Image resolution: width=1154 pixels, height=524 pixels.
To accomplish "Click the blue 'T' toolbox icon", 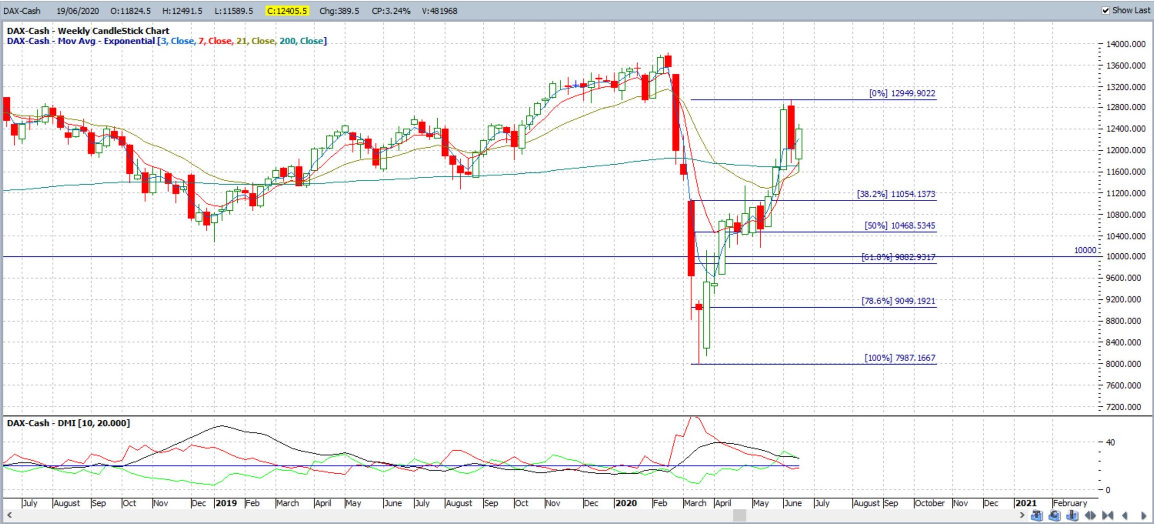I will pyautogui.click(x=1037, y=515).
